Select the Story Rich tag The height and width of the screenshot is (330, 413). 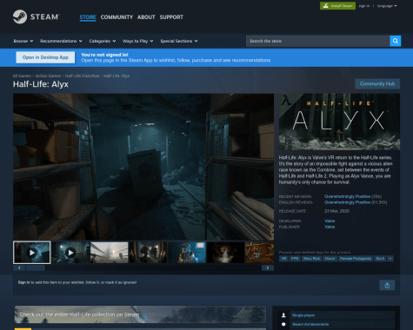point(311,259)
